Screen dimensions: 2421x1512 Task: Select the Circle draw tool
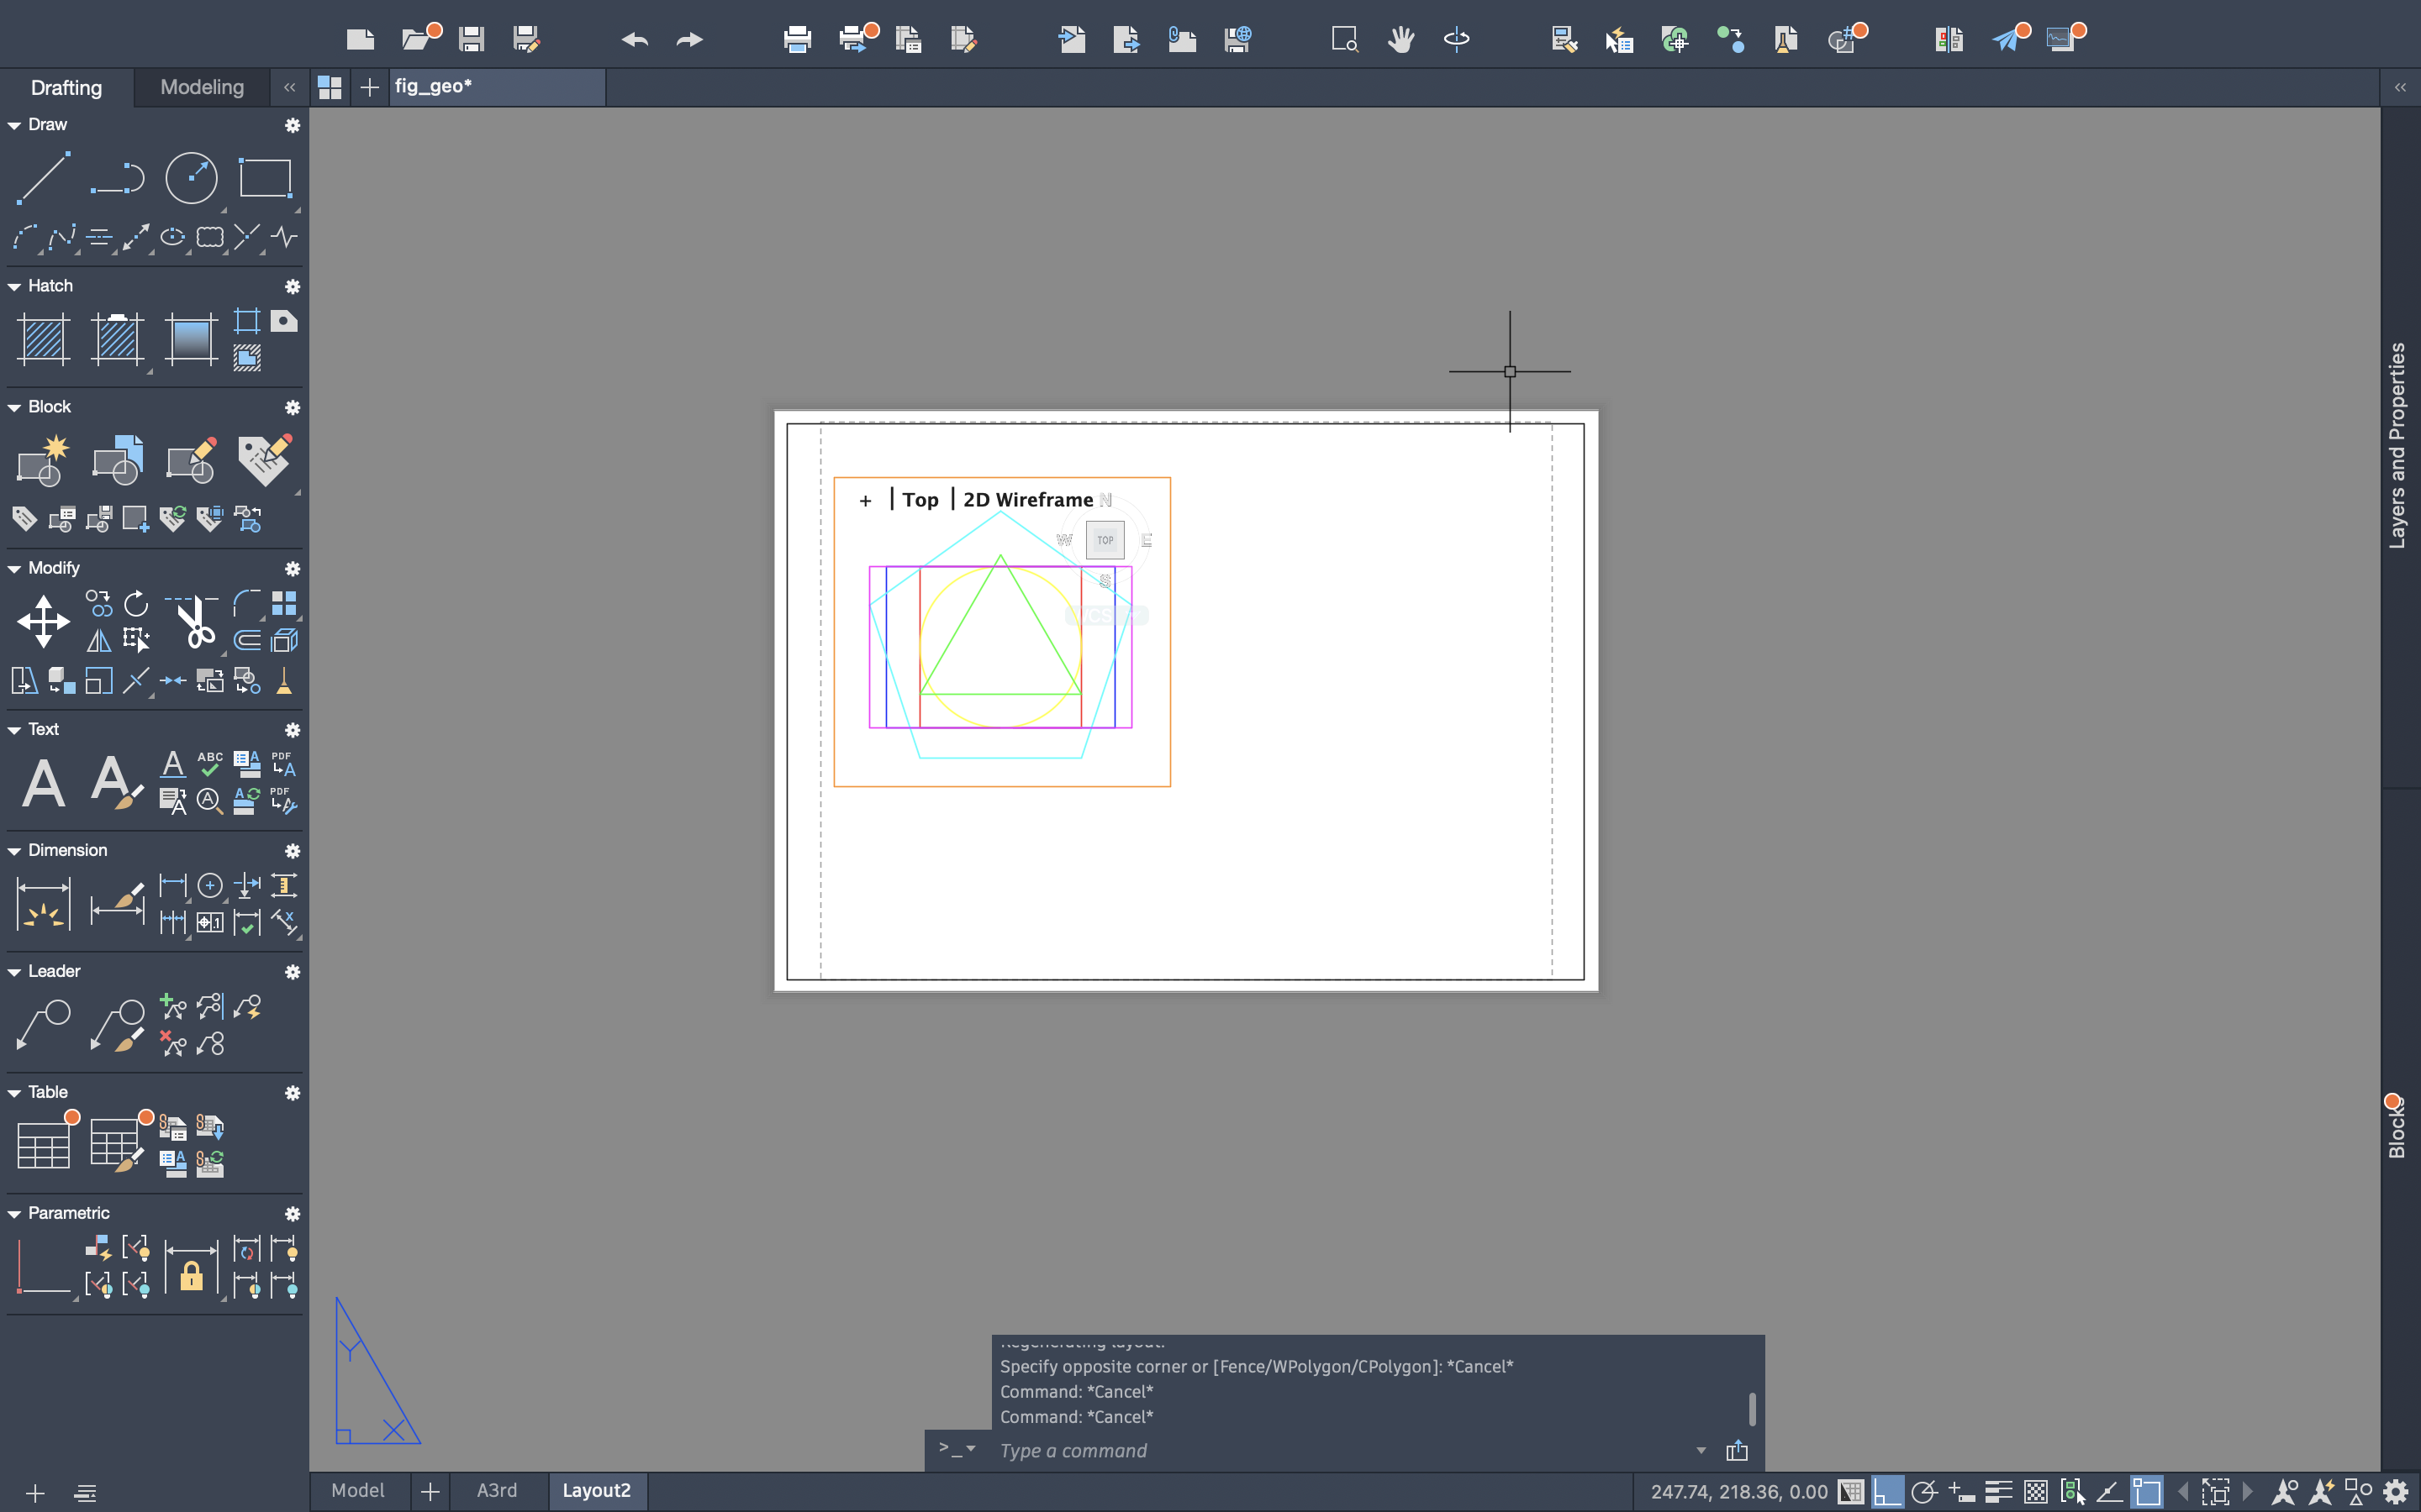[x=190, y=178]
